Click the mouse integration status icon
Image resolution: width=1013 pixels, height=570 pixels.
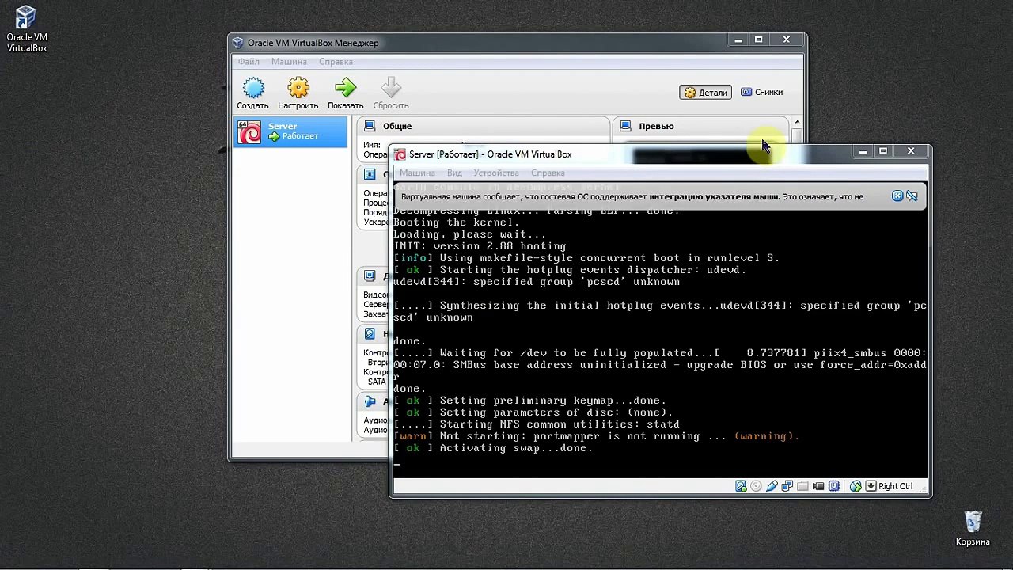pos(856,486)
